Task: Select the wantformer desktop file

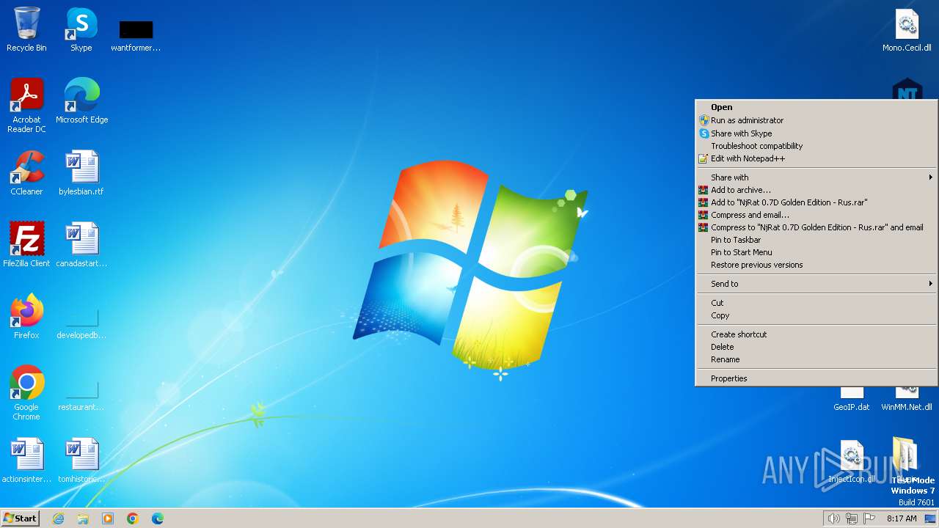Action: click(136, 35)
